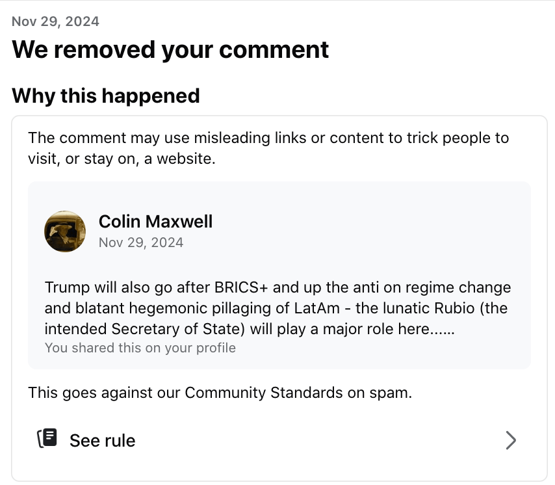The width and height of the screenshot is (555, 485).
Task: Click the 'You shared this on your profile' note
Action: (140, 348)
